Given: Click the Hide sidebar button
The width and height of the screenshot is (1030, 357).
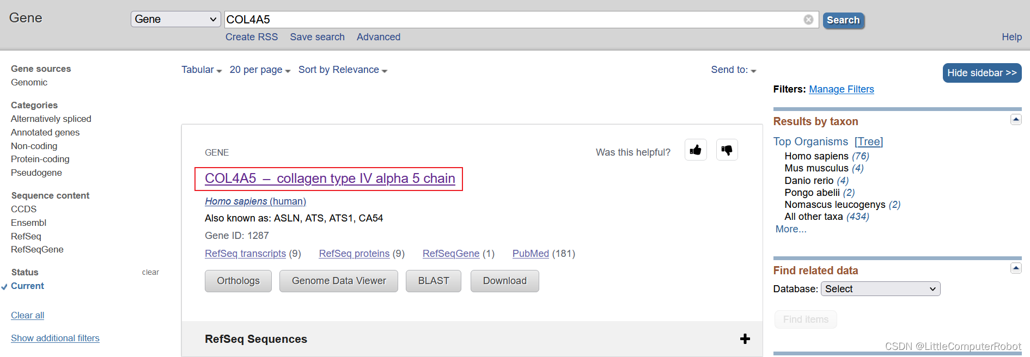Looking at the screenshot, I should 982,73.
